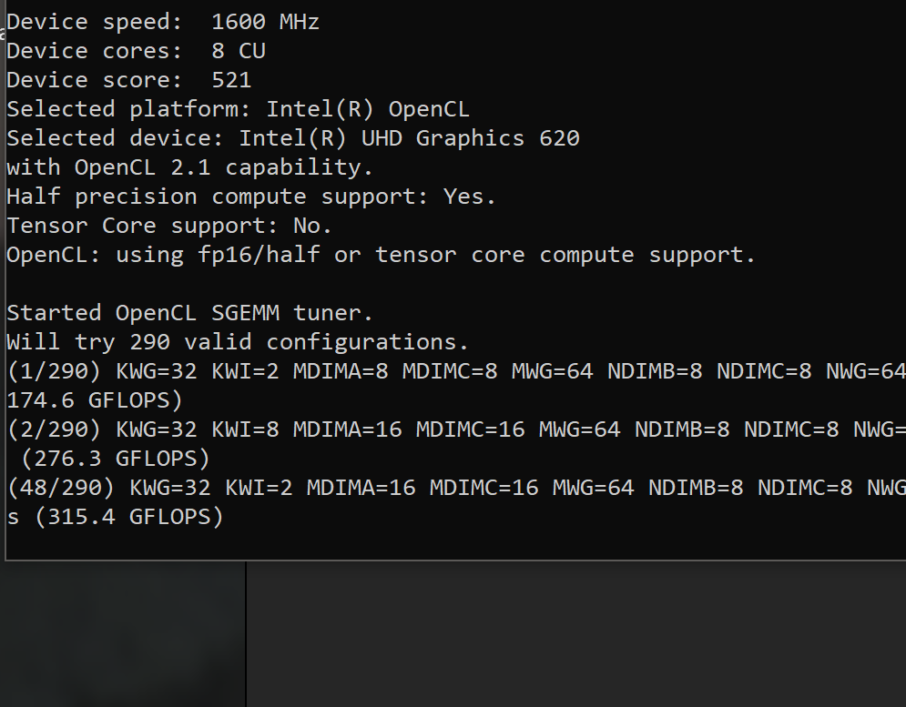Click the 'Device speed: 1600 MHz' line
The width and height of the screenshot is (906, 707).
163,22
